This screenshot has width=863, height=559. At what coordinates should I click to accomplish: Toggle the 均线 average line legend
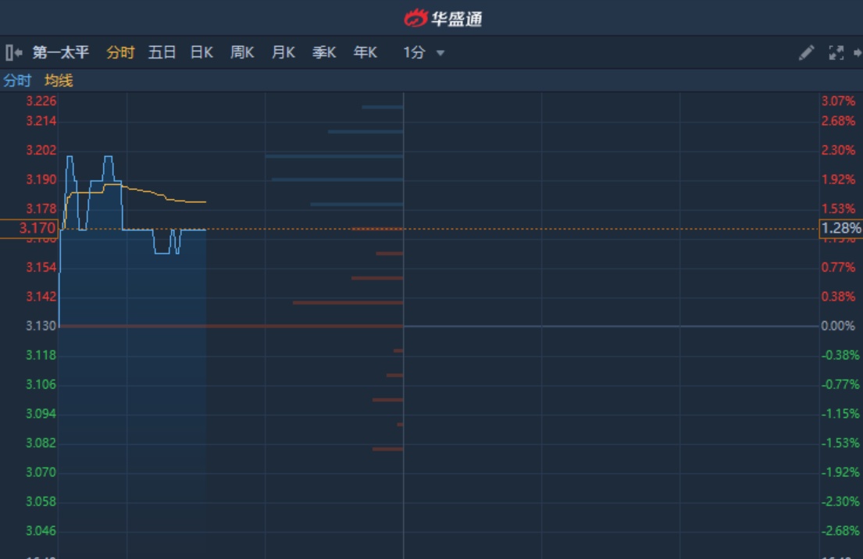[x=59, y=81]
